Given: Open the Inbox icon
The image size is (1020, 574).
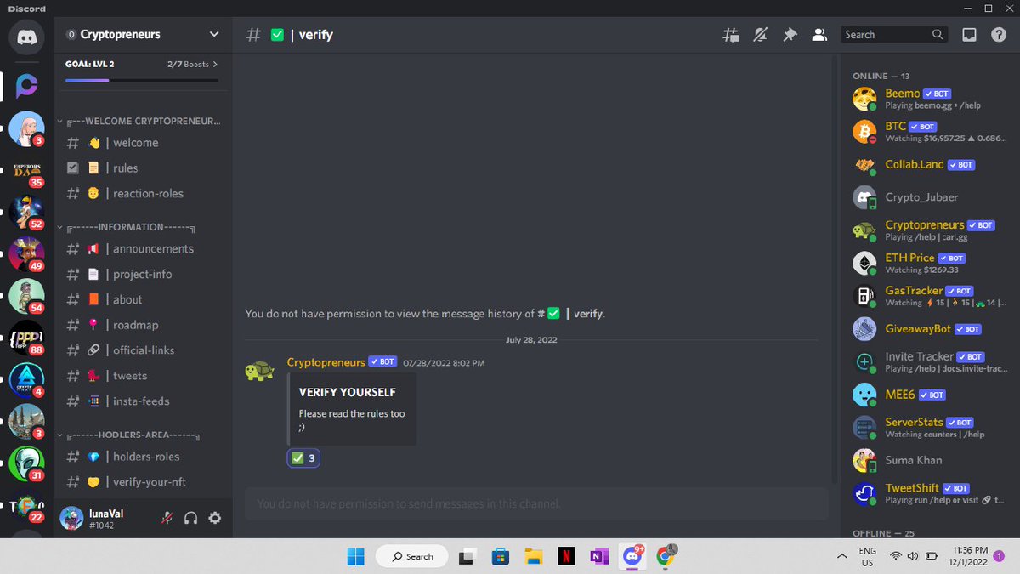Looking at the screenshot, I should [x=969, y=35].
